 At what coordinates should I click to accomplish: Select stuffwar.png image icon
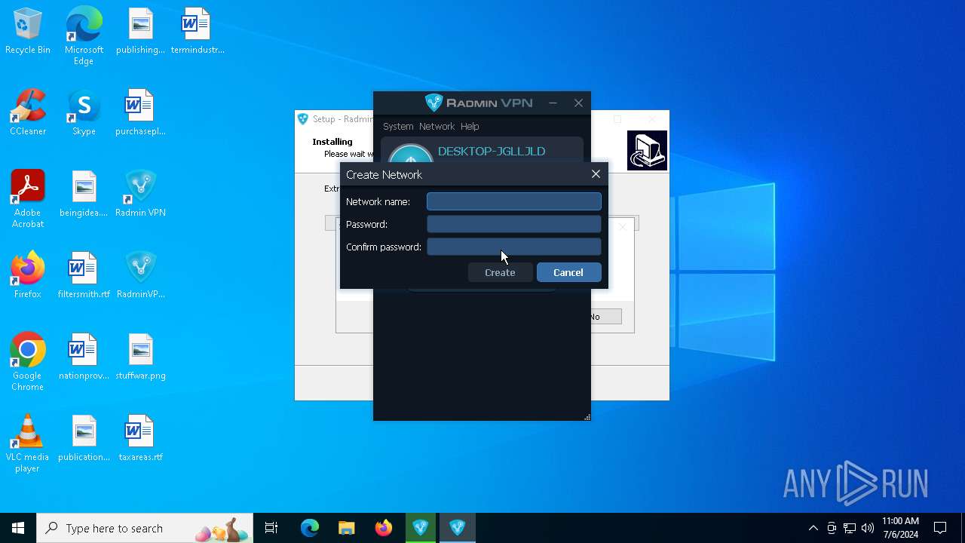140,357
